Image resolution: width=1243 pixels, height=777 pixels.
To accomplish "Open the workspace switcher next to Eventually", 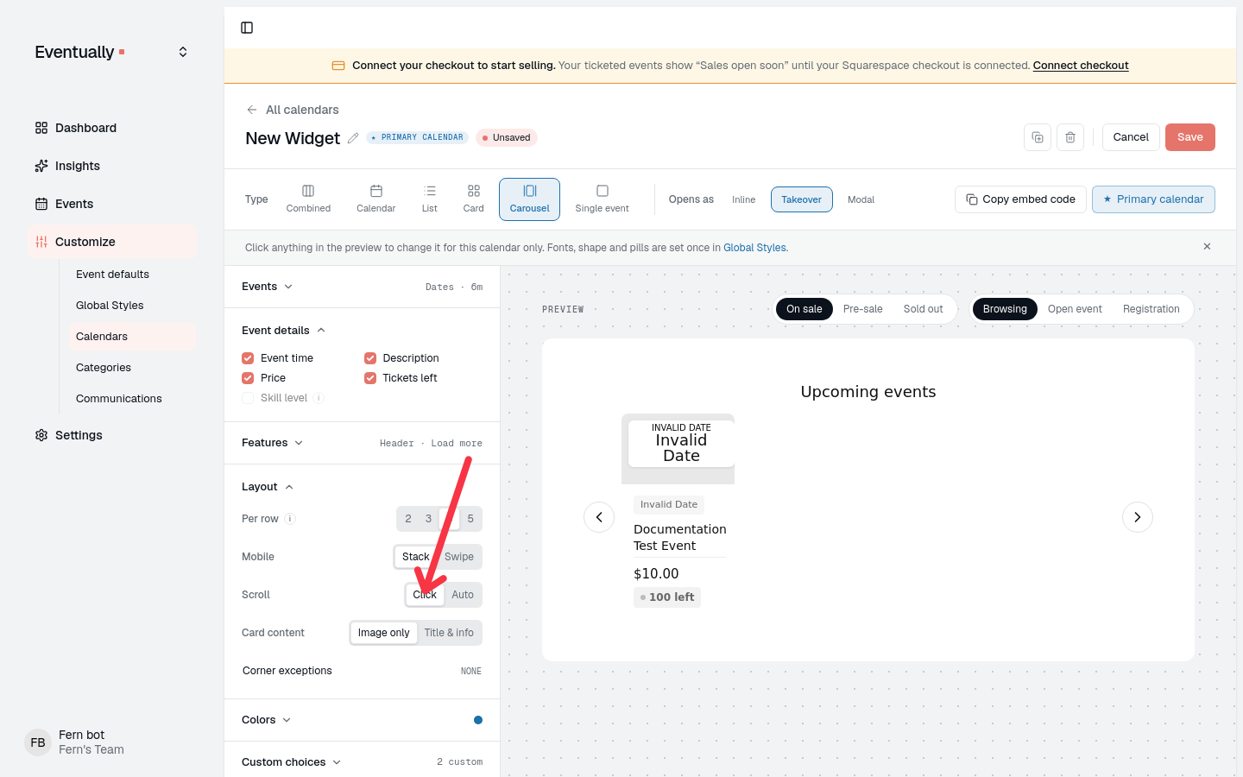I will 183,52.
